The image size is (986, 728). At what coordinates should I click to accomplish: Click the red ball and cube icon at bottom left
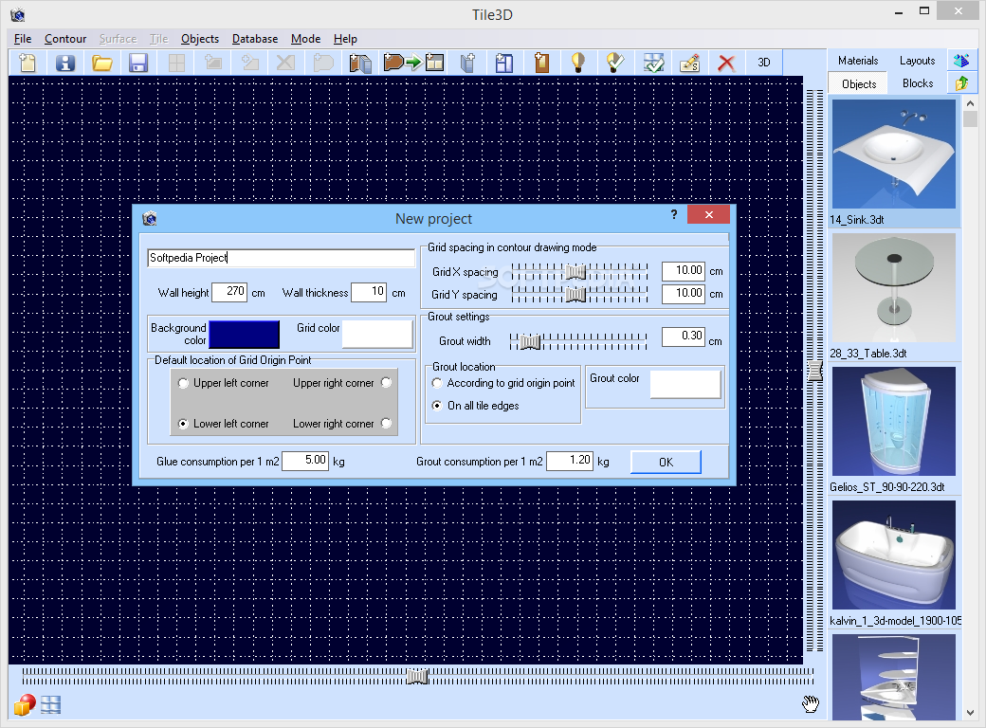[25, 705]
